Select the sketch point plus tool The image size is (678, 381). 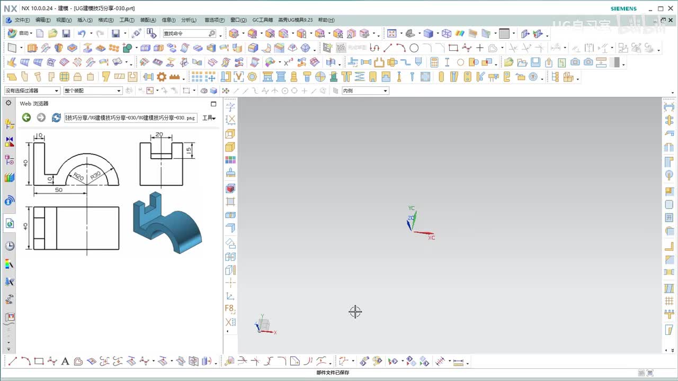pyautogui.click(x=480, y=48)
